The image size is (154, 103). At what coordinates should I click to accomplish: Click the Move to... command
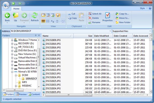[122, 18]
